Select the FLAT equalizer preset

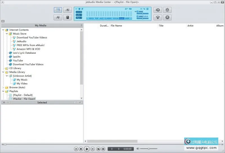(121, 18)
